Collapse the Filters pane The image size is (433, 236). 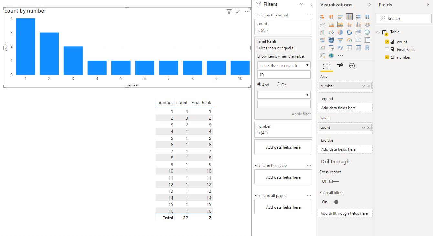coord(311,5)
